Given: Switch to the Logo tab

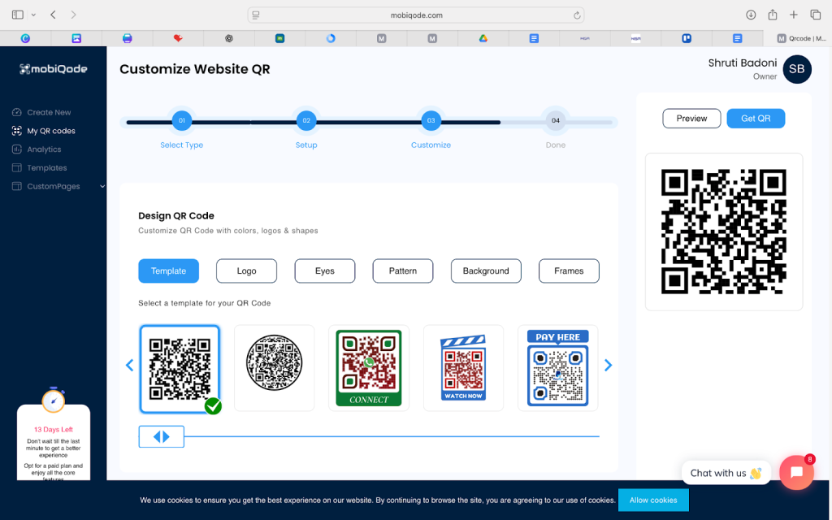Looking at the screenshot, I should coord(246,271).
